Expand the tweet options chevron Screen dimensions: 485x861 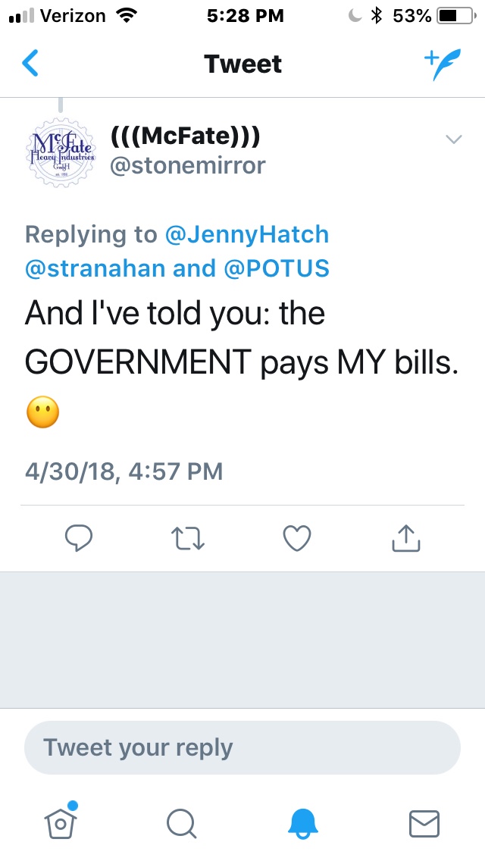point(453,139)
